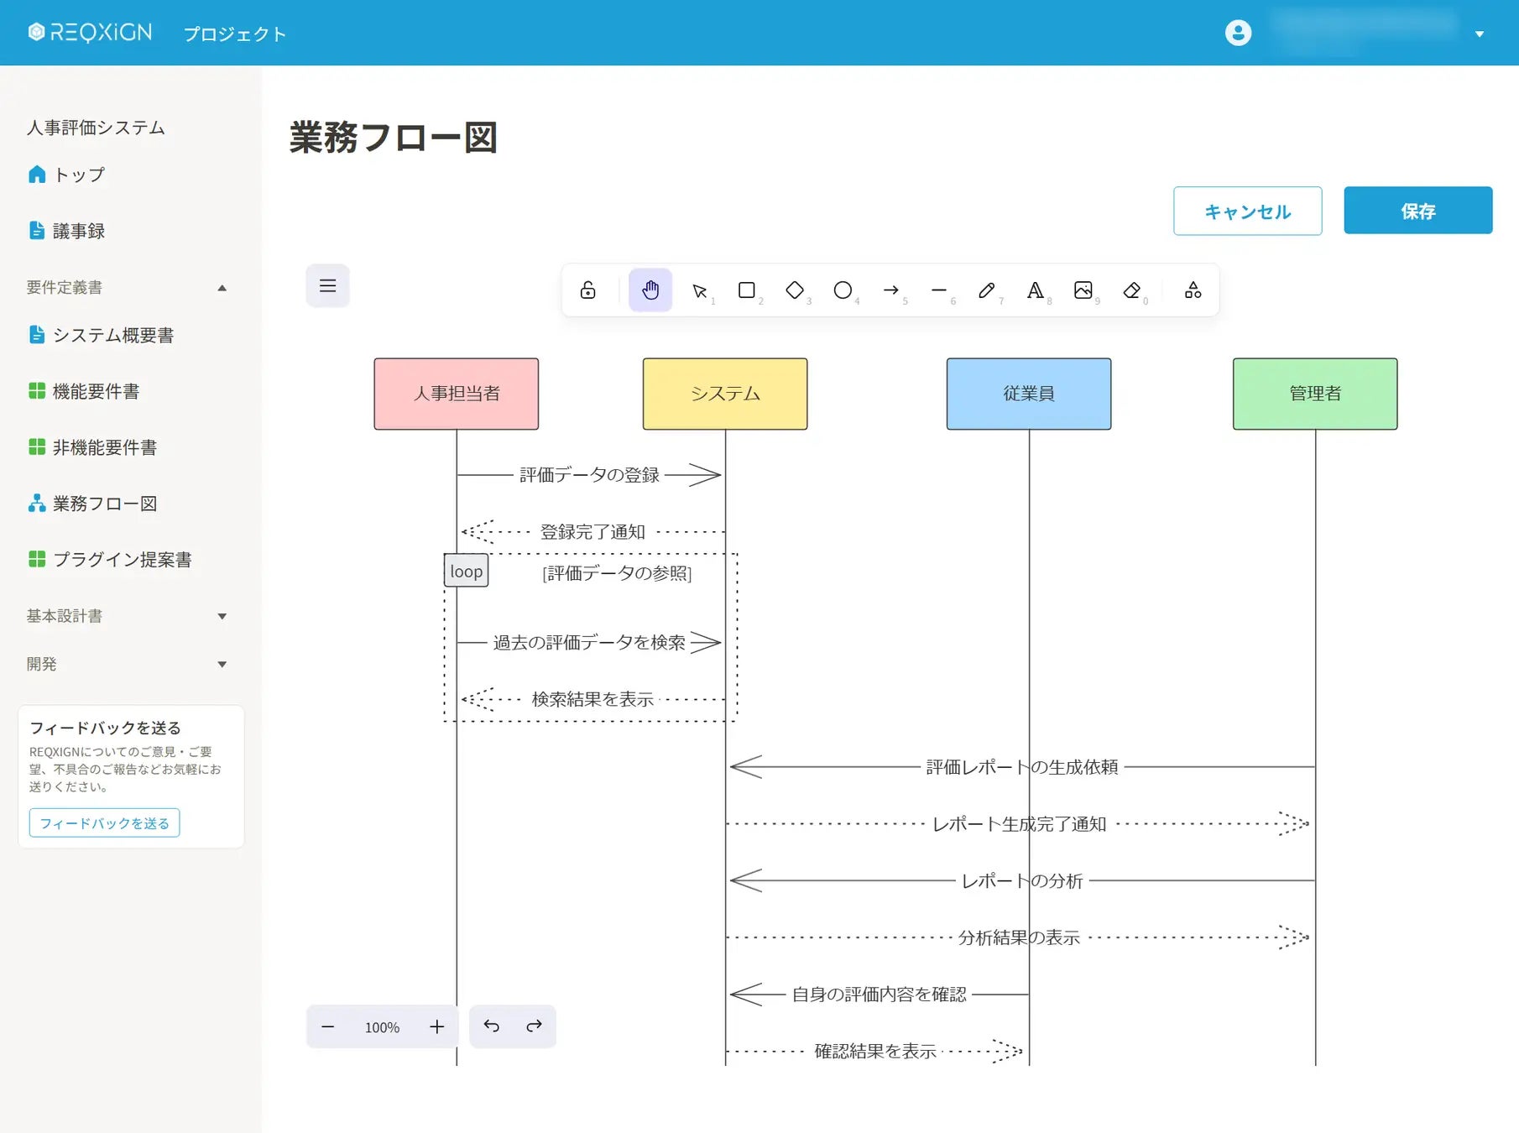Click the キャンセル button
This screenshot has width=1519, height=1133.
[1248, 211]
